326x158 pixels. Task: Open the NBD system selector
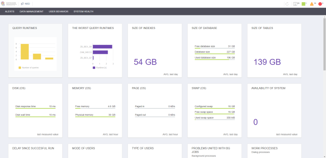25,4
